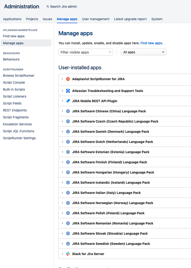
Task: Click the Norwegian Language Pack icon
Action: pos(68,203)
